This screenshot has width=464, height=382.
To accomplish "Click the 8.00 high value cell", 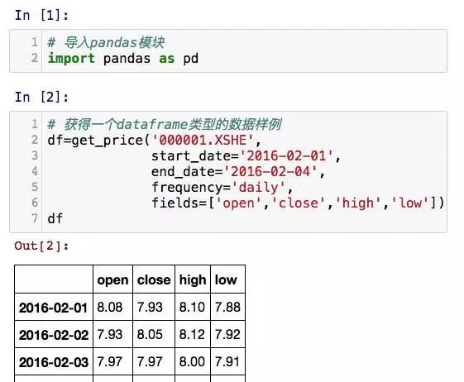I will click(x=193, y=362).
